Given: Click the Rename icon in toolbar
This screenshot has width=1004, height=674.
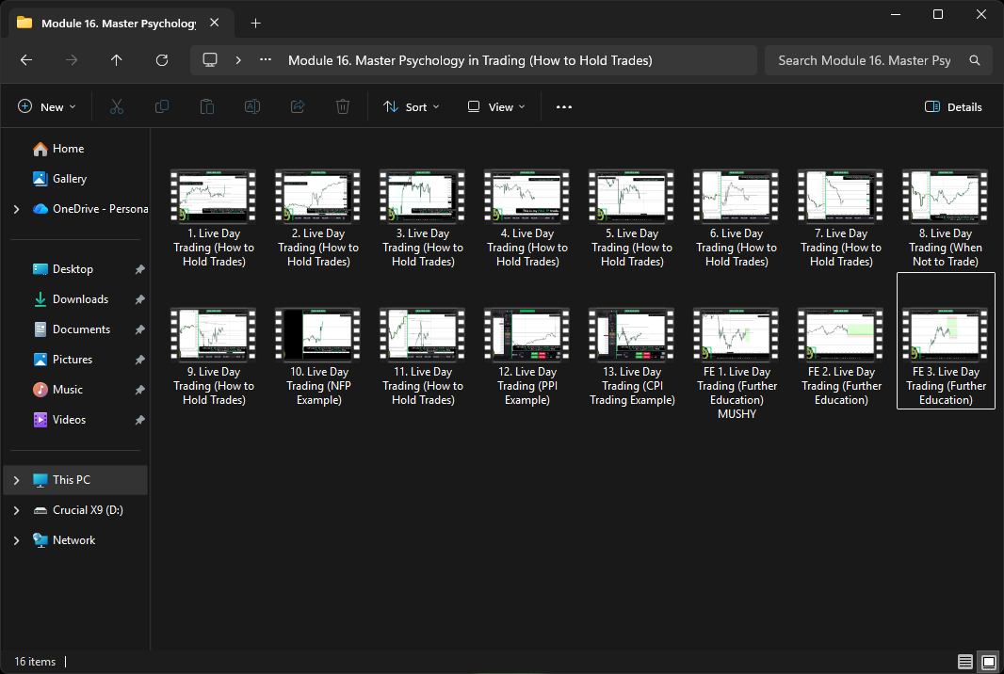Looking at the screenshot, I should pos(252,107).
